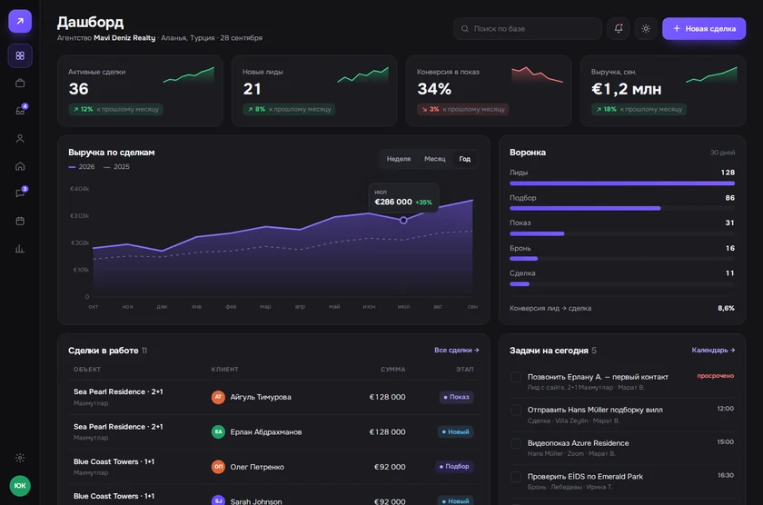This screenshot has width=763, height=505.
Task: Focus the 'Поиск по базе' search field
Action: click(528, 29)
